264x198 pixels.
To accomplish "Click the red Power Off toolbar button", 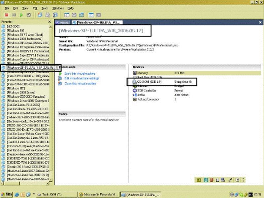I will pos(7,15).
